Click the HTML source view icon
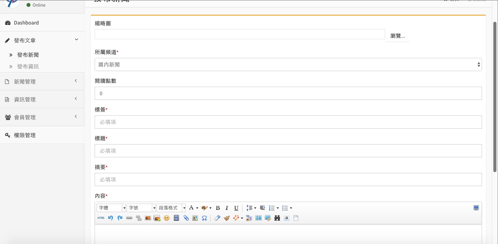The image size is (498, 244). [101, 218]
